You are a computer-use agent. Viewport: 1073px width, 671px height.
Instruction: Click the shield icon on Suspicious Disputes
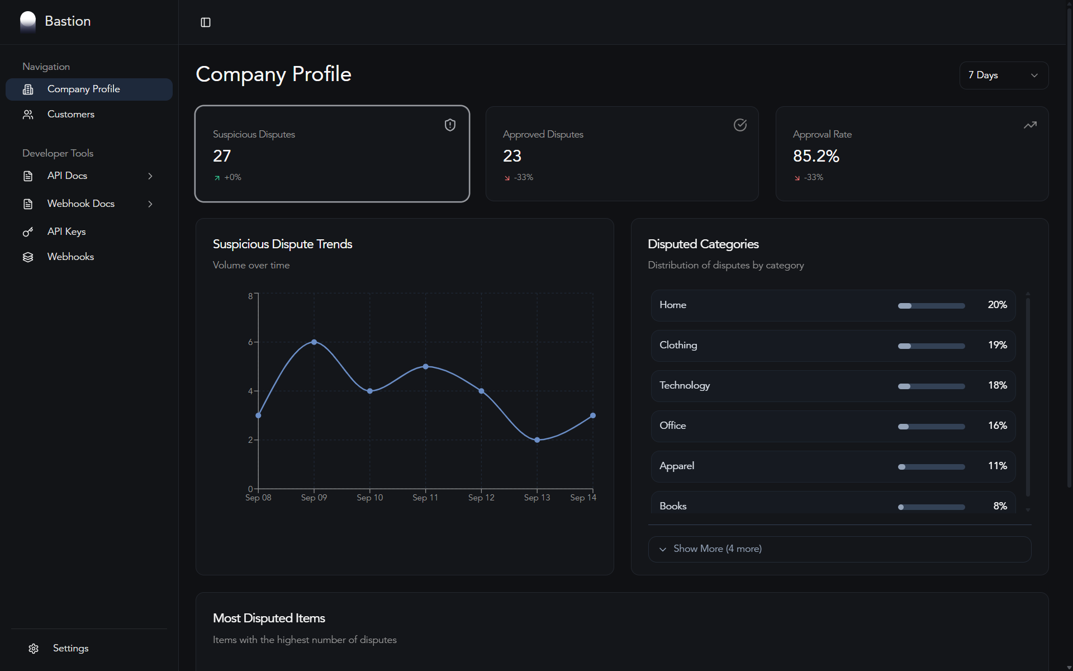pos(450,125)
